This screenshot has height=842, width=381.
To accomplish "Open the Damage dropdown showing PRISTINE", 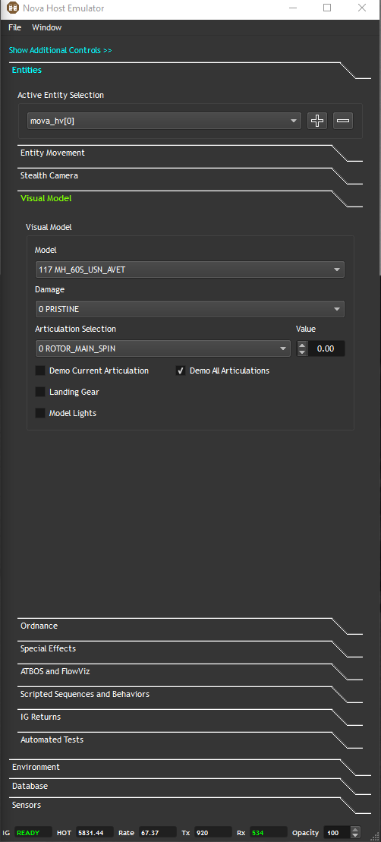I will pyautogui.click(x=190, y=309).
